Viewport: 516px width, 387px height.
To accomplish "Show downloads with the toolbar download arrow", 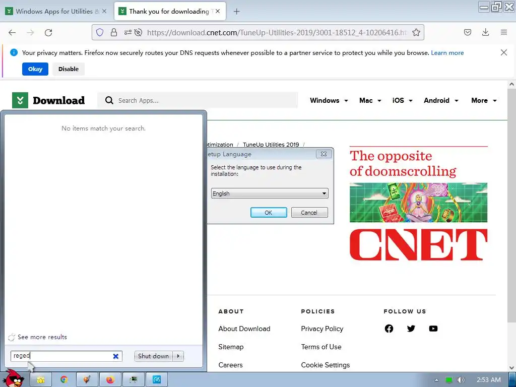I will pyautogui.click(x=485, y=32).
